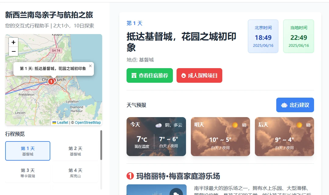Select today's weather card 今天
The height and width of the screenshot is (195, 329).
(156, 137)
